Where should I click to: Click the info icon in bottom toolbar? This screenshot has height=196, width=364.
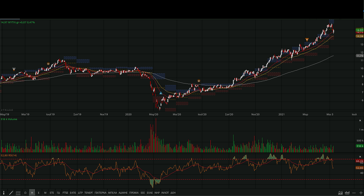pyautogui.click(x=4, y=193)
